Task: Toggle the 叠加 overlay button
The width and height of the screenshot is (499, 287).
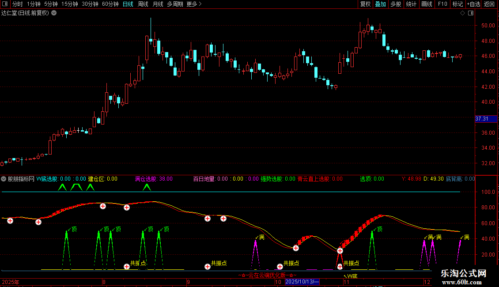Action: click(380, 4)
